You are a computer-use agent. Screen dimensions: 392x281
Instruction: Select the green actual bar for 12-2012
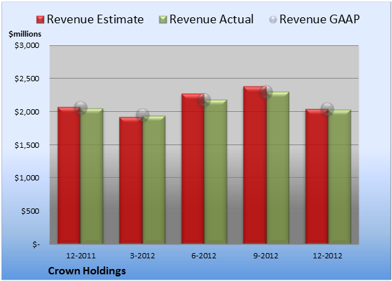339,176
